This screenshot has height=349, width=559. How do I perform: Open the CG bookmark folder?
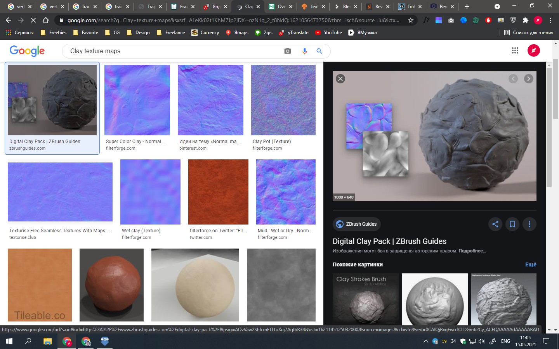click(113, 33)
